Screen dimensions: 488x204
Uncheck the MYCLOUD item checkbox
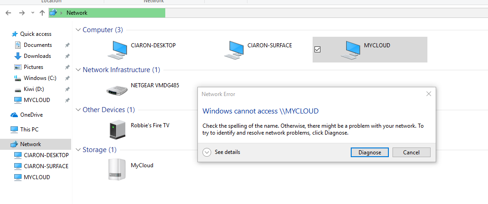tap(317, 49)
